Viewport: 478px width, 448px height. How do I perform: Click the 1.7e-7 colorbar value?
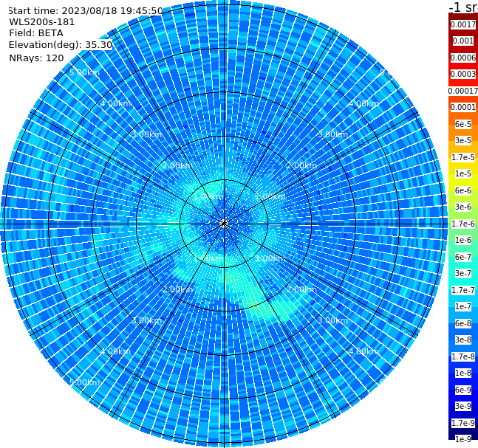point(463,290)
